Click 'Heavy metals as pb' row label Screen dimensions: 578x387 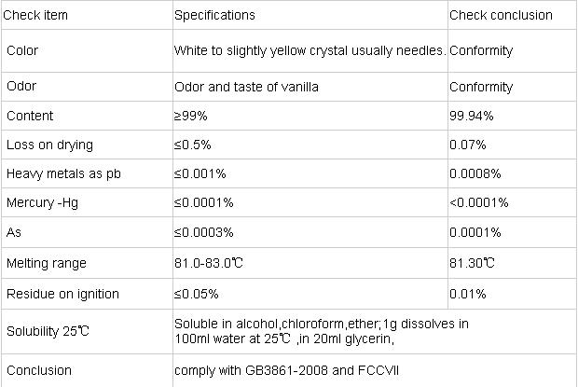point(63,173)
